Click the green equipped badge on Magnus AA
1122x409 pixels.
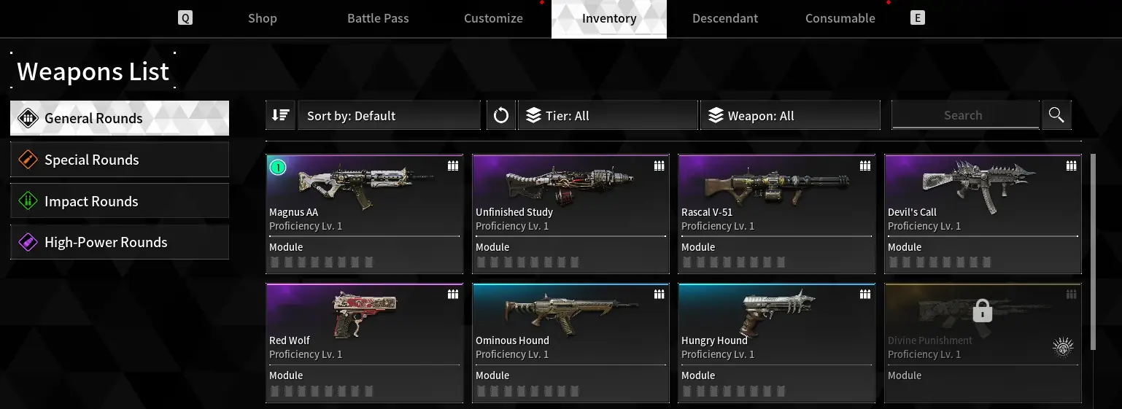click(278, 168)
